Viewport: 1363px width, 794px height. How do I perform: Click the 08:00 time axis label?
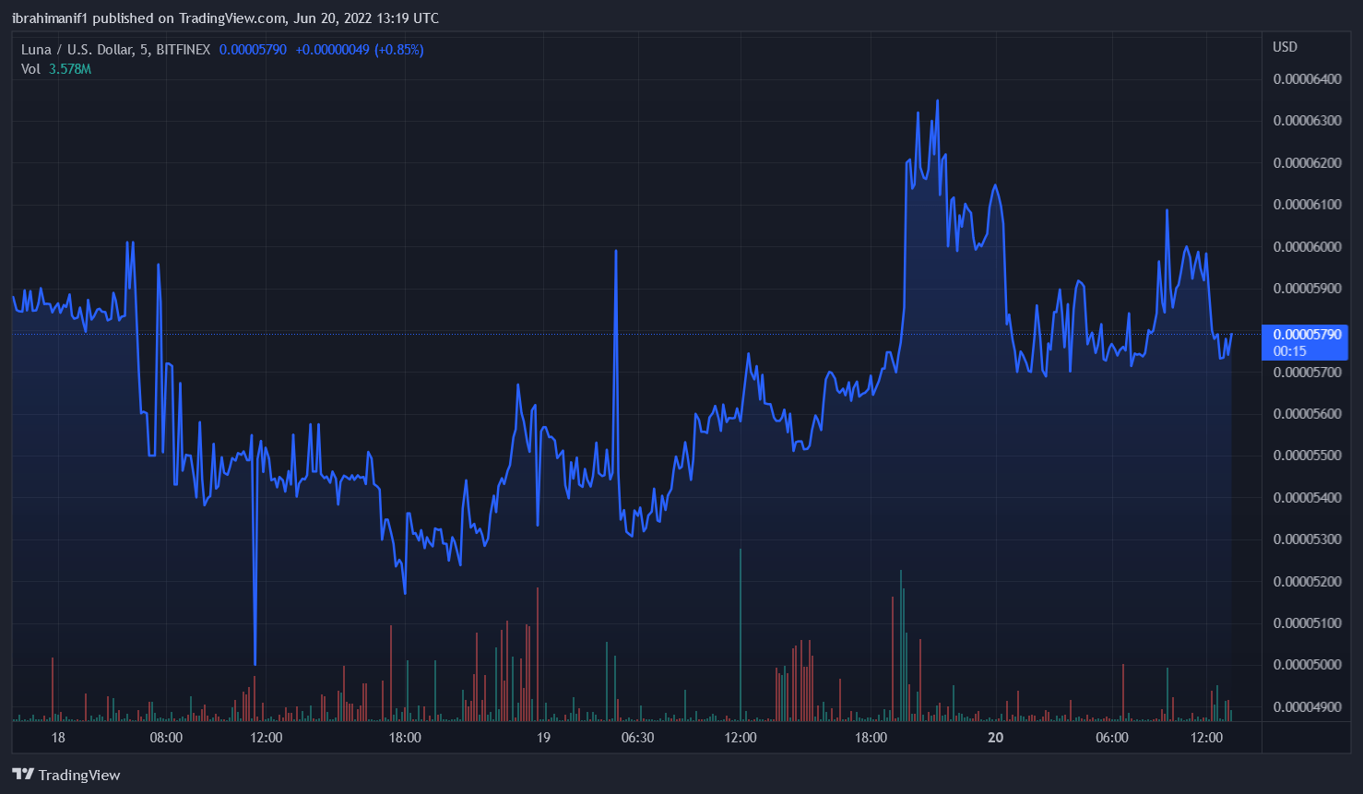tap(166, 738)
